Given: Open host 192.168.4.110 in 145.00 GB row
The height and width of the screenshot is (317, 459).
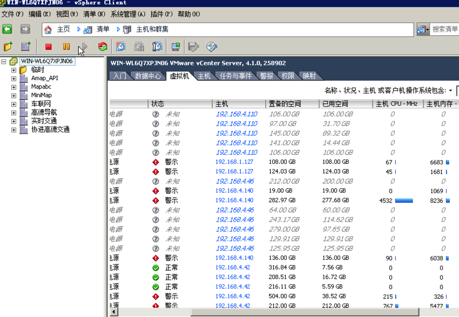Looking at the screenshot, I should (x=236, y=133).
